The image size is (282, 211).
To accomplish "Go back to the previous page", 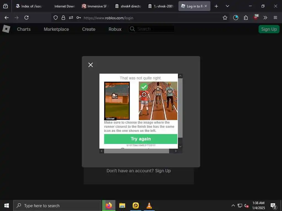I will point(7,18).
